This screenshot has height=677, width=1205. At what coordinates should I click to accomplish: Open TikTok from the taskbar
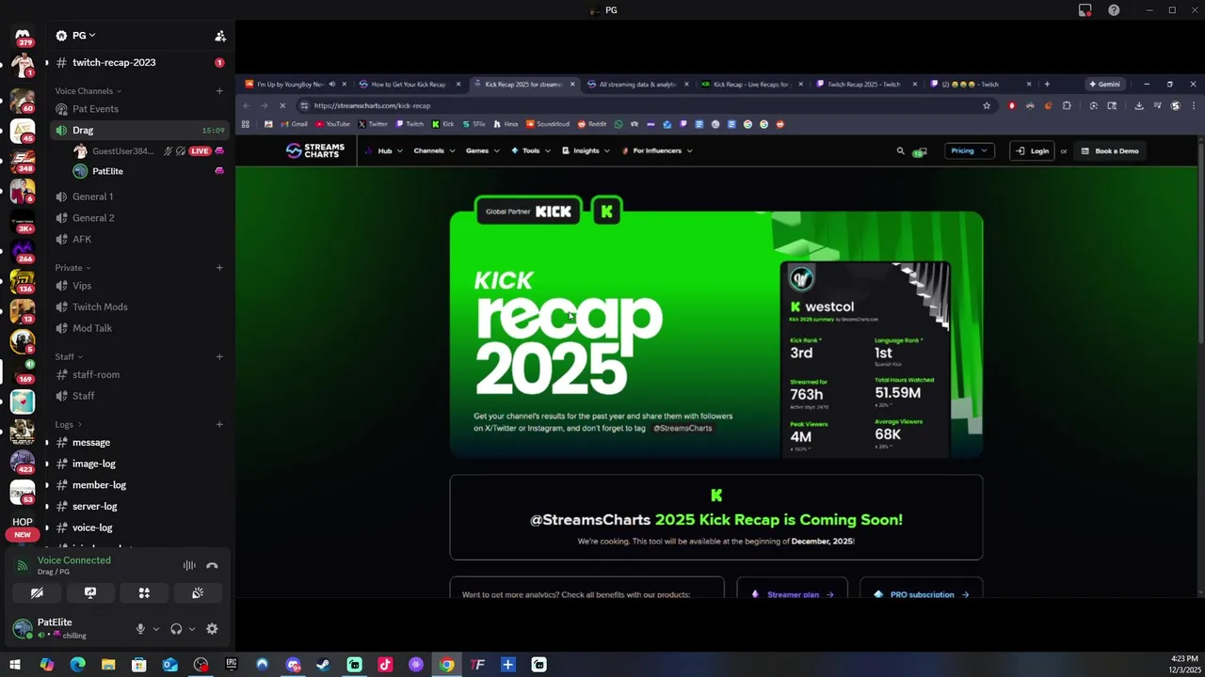[x=385, y=665]
